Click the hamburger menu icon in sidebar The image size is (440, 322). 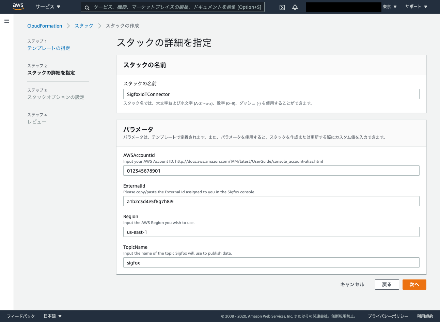click(x=6, y=21)
